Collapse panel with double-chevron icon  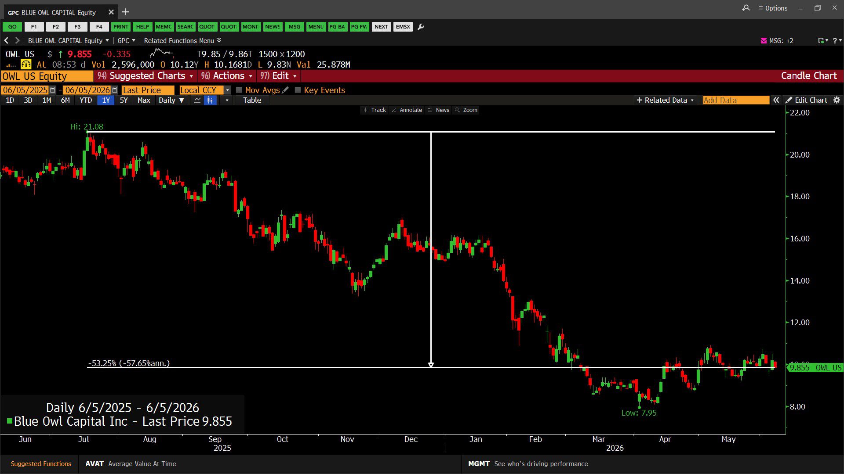776,100
